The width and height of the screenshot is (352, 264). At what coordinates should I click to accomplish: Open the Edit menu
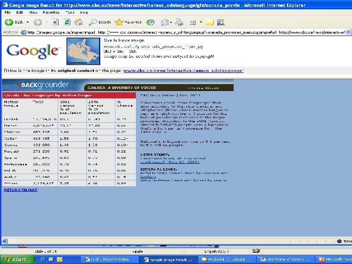20,12
